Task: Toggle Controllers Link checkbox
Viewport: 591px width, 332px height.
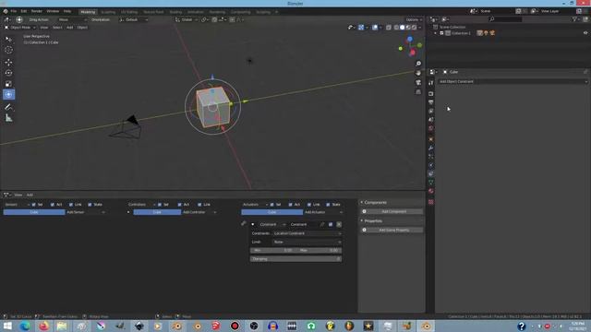Action: pos(199,205)
